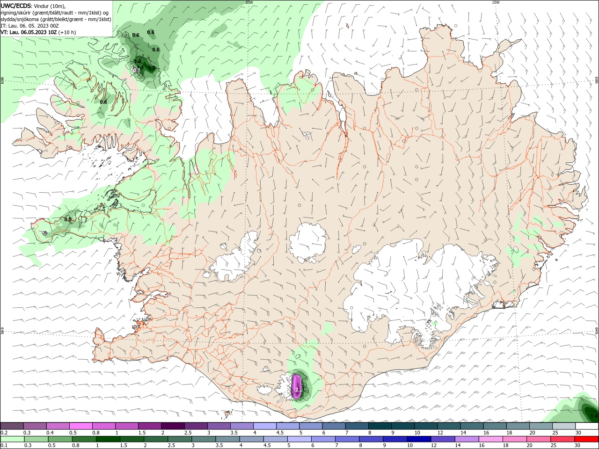Select the green rain swatch starting at 0.5
The height and width of the screenshot is (449, 599).
[x=60, y=439]
